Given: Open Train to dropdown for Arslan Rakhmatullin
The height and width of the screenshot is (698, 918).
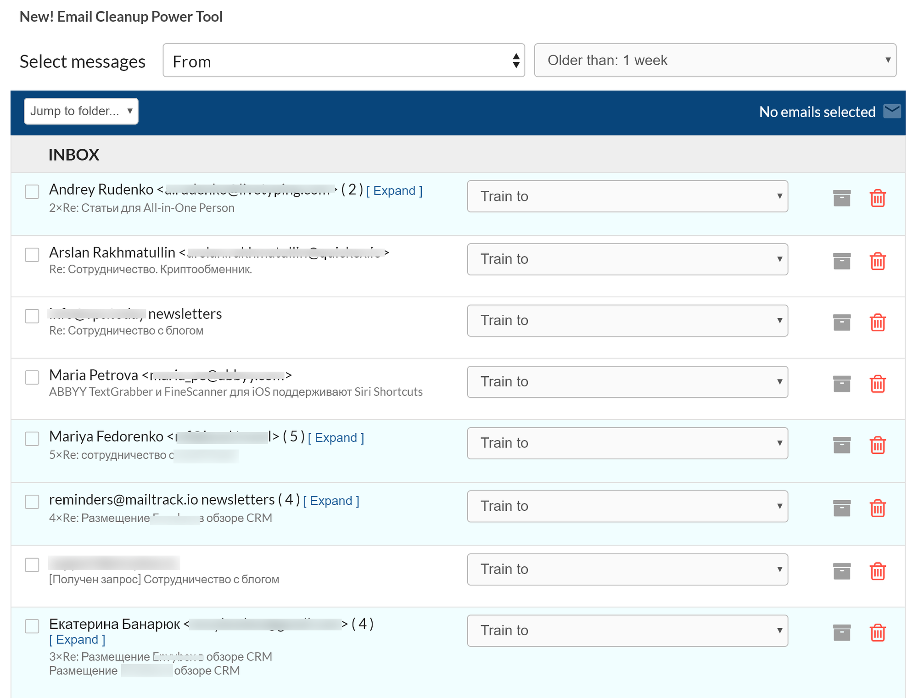Looking at the screenshot, I should pyautogui.click(x=627, y=259).
